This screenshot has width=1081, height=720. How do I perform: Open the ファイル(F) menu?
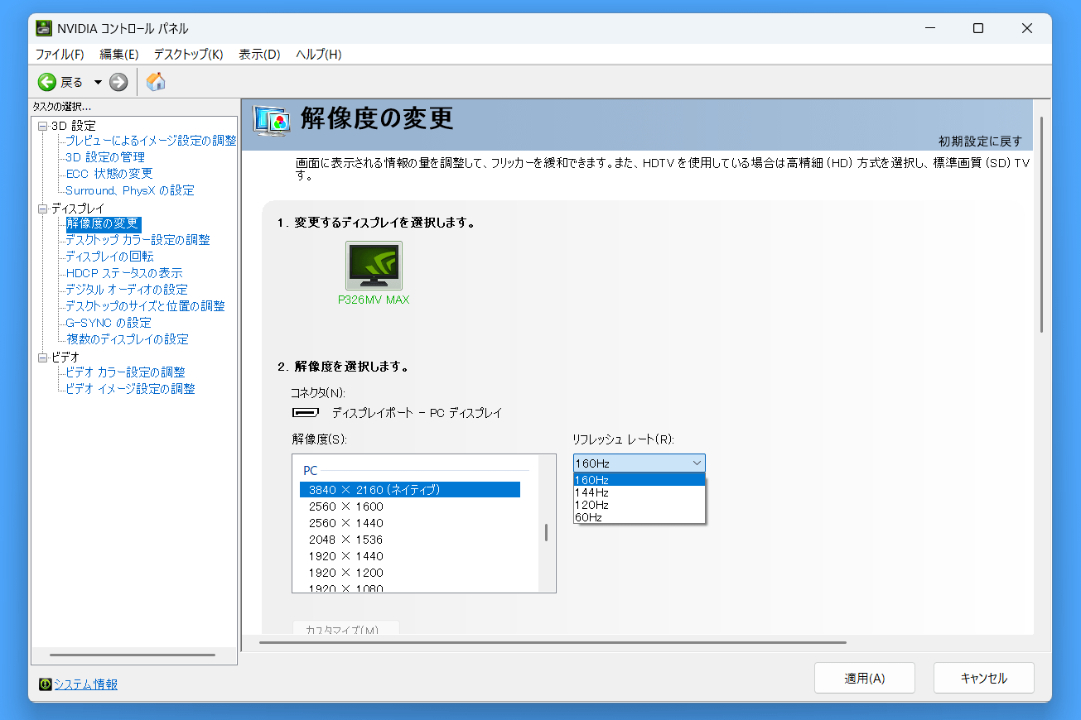point(60,55)
